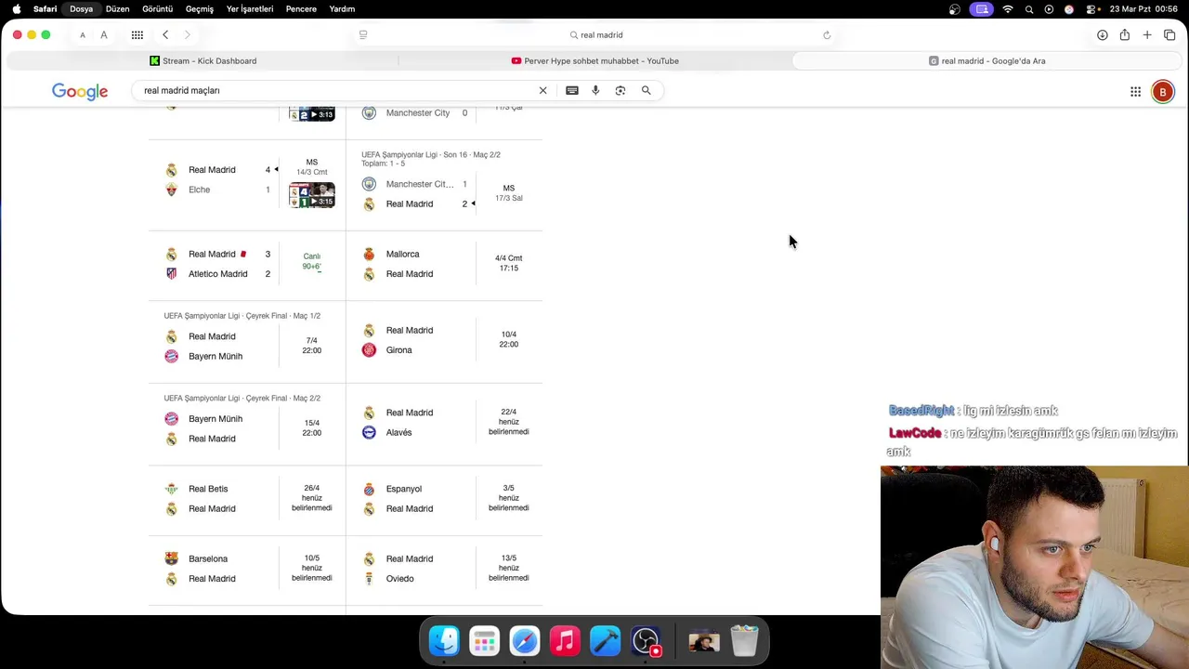The height and width of the screenshot is (669, 1189).
Task: Add a new tab with the plus icon
Action: (x=1147, y=34)
